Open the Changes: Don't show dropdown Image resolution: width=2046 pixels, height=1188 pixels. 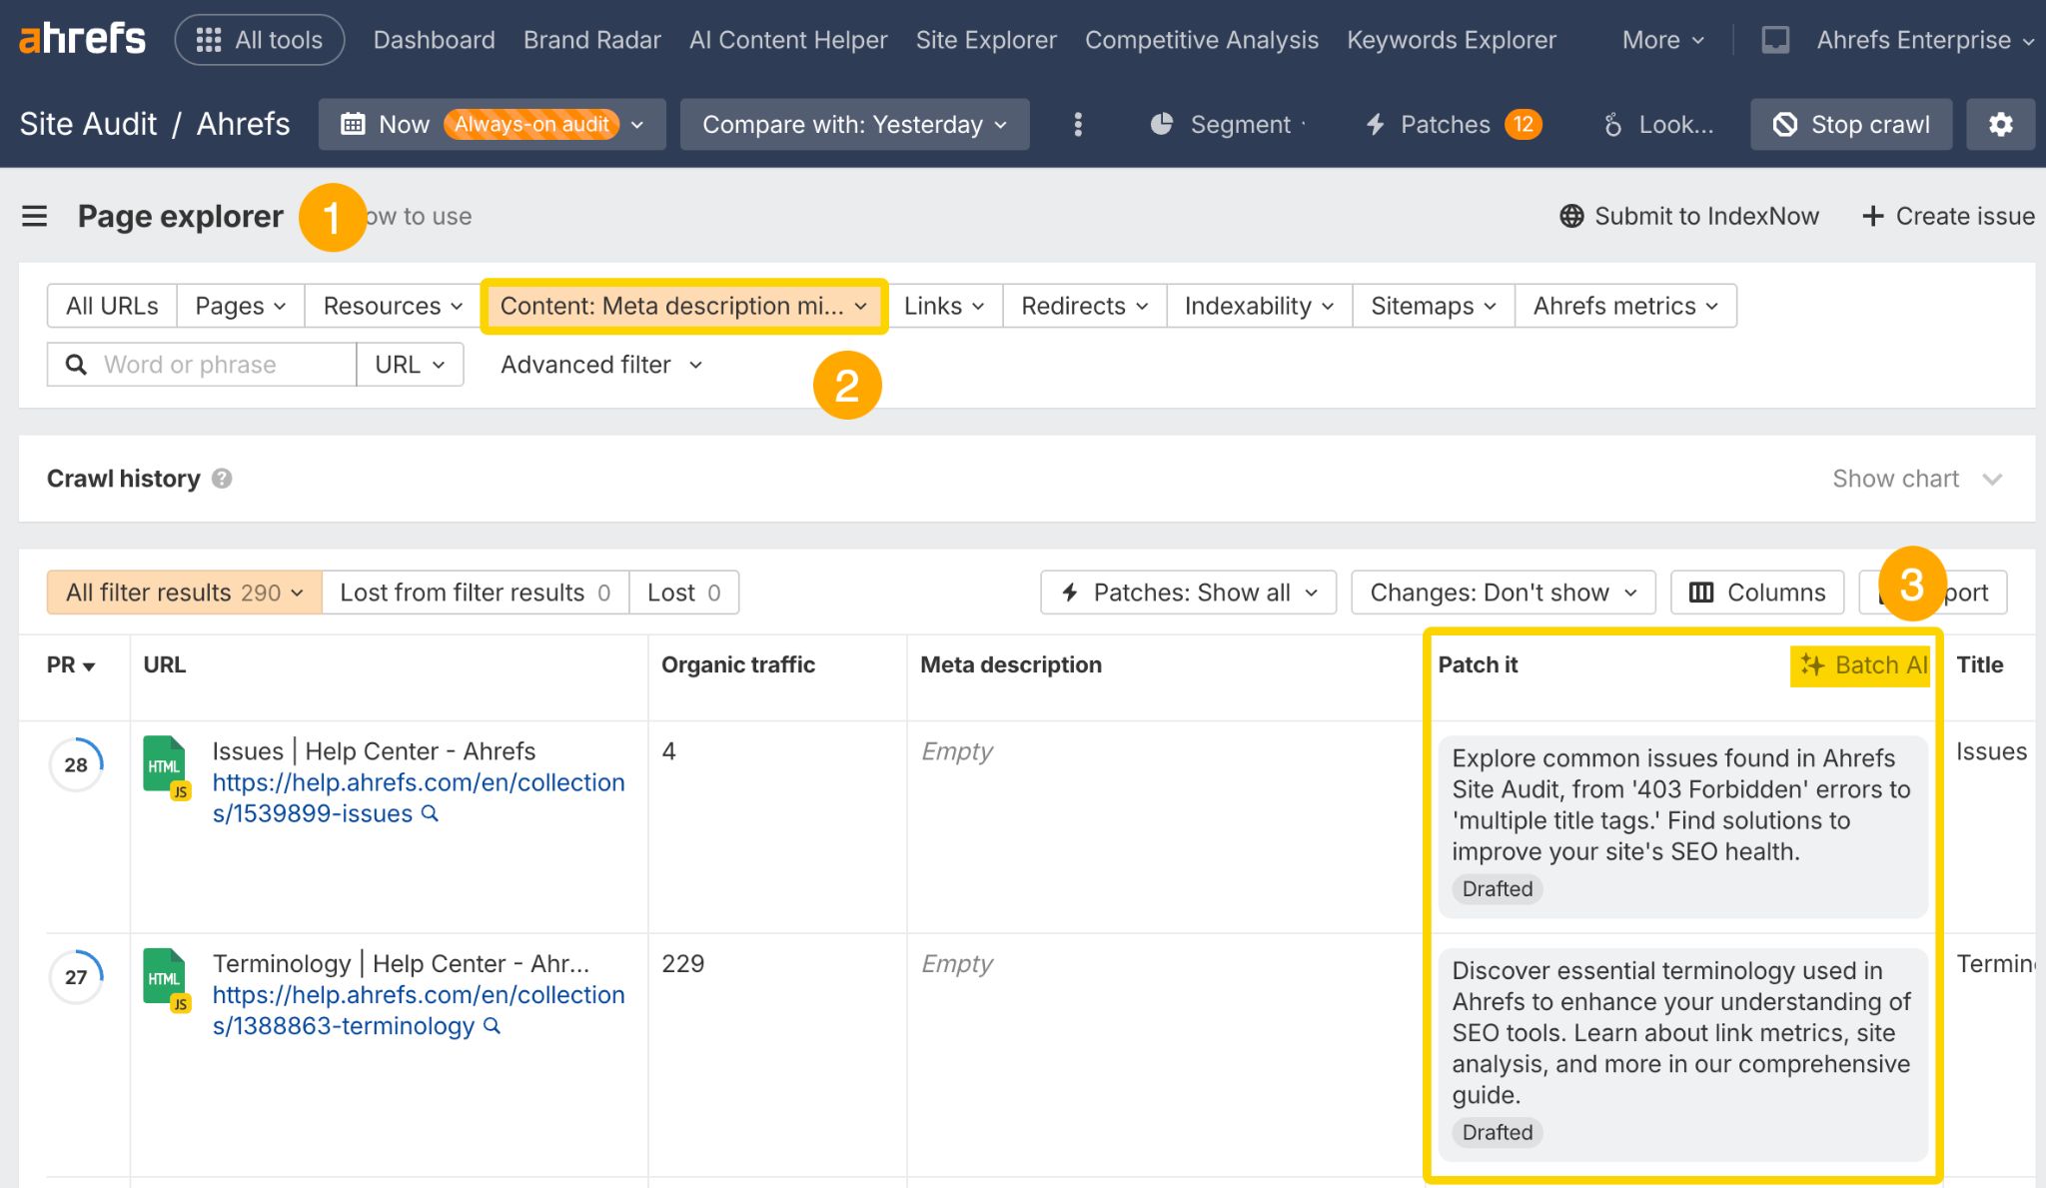pos(1502,592)
